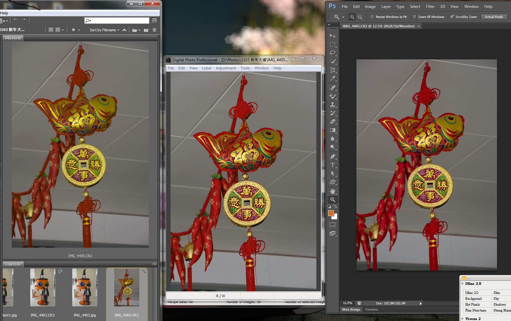Select the Zoom tool in the tools panel
The image size is (511, 321).
[333, 200]
